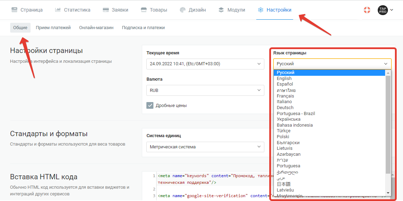Click the language list scrollbar thumb
The height and width of the screenshot is (201, 403).
point(388,125)
